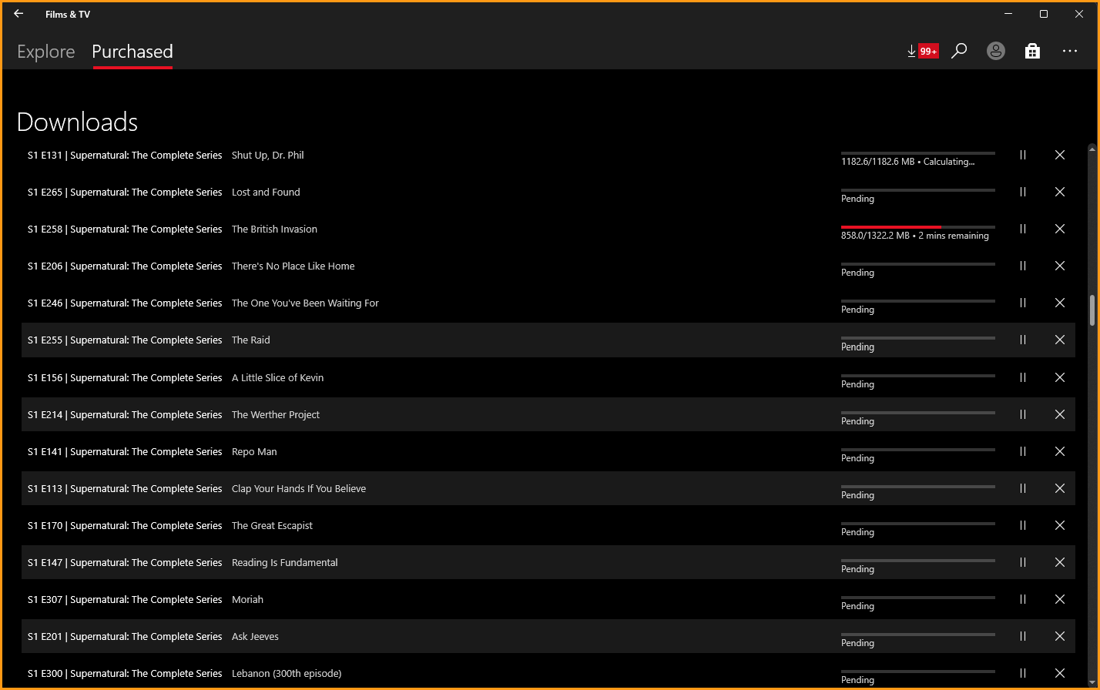1100x690 pixels.
Task: Cancel The One You've Been Waiting For
Action: coord(1060,303)
